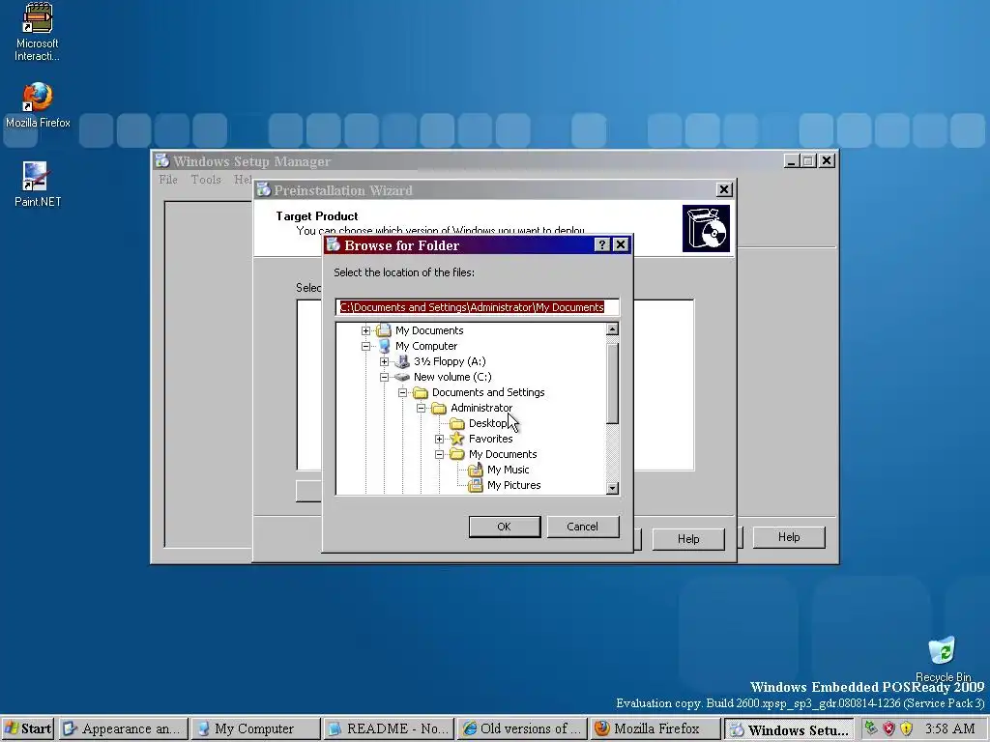Click the 3½ Floppy drive icon

401,361
